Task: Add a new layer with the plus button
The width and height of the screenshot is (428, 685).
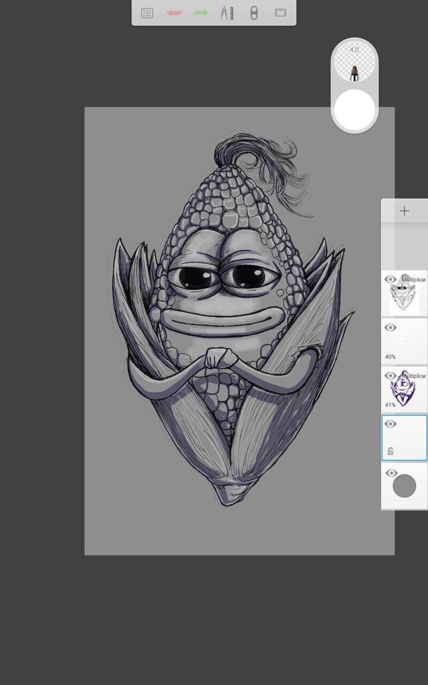Action: tap(404, 211)
